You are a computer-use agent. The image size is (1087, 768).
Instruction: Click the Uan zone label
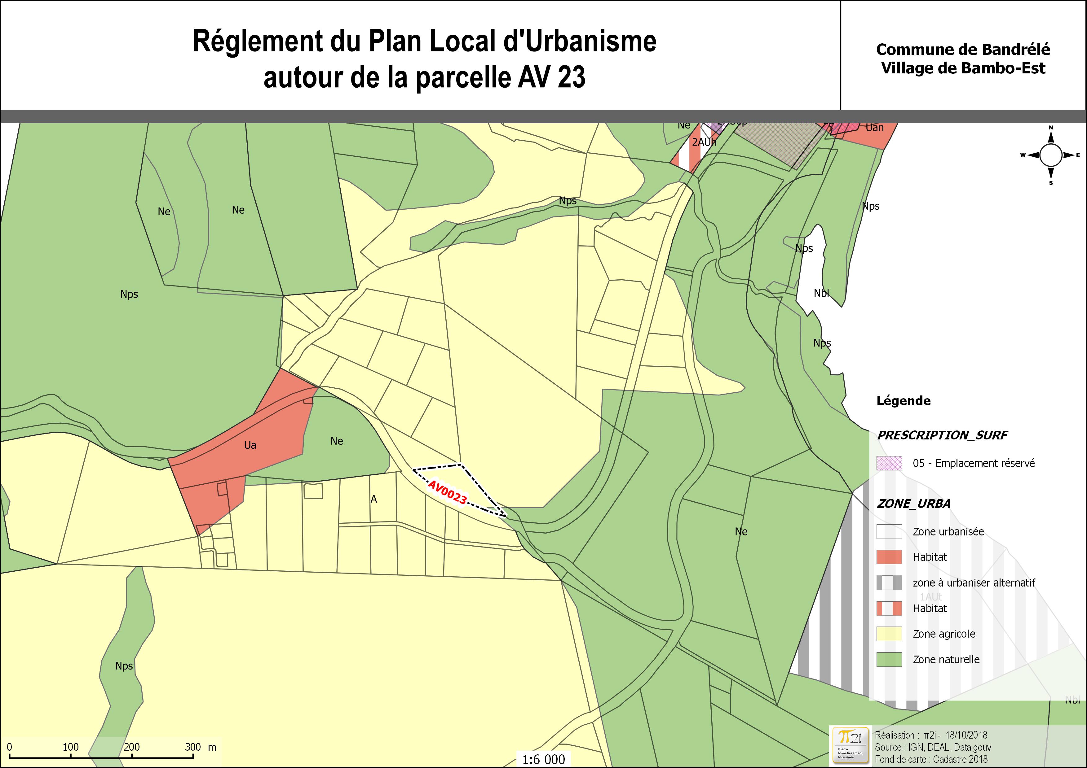point(874,128)
